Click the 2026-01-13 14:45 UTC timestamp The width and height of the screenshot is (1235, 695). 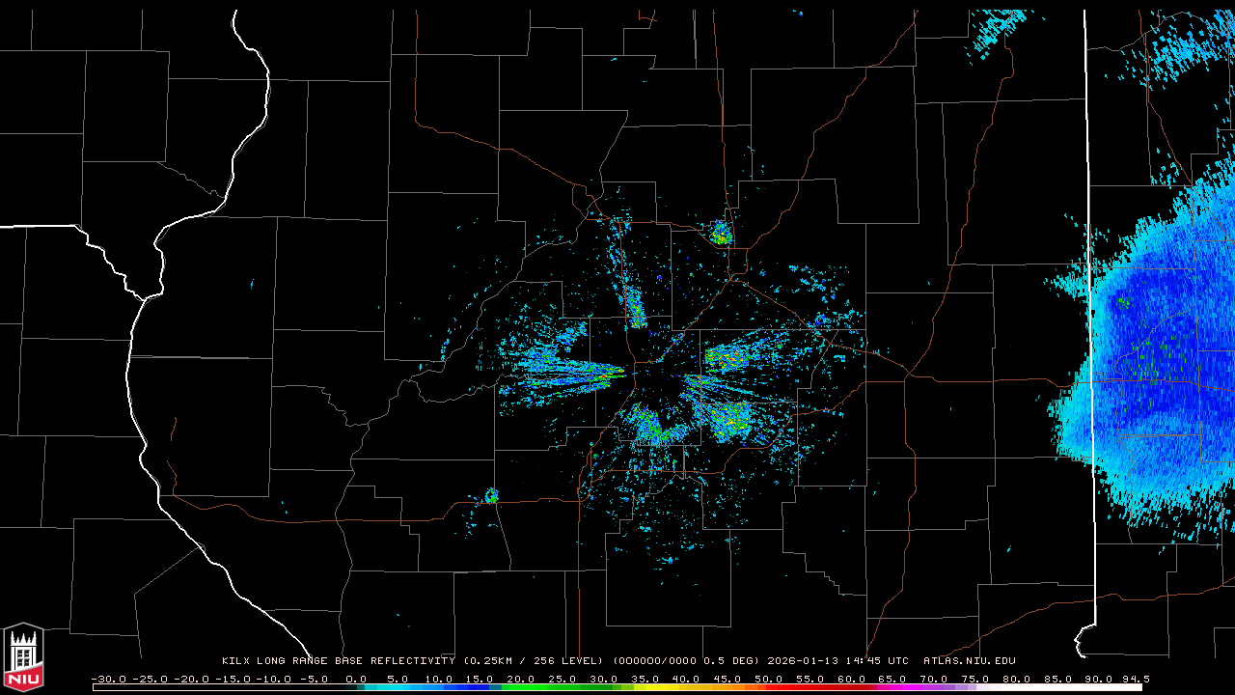point(837,661)
